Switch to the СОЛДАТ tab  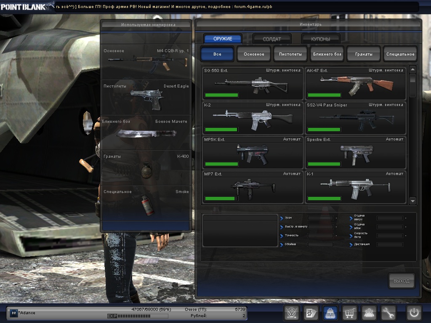click(x=271, y=39)
